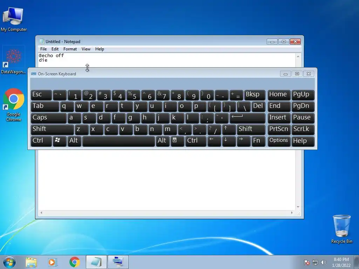Tap the Home key
The height and width of the screenshot is (269, 359).
[279, 95]
